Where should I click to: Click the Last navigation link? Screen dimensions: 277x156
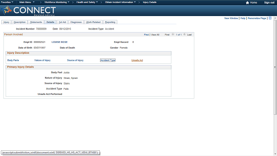tap(190, 35)
